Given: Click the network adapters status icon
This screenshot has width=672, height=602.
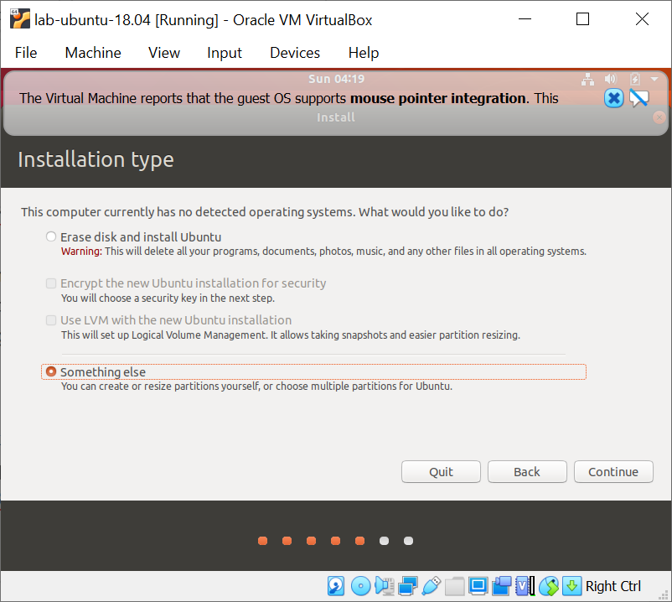Looking at the screenshot, I should point(407,586).
